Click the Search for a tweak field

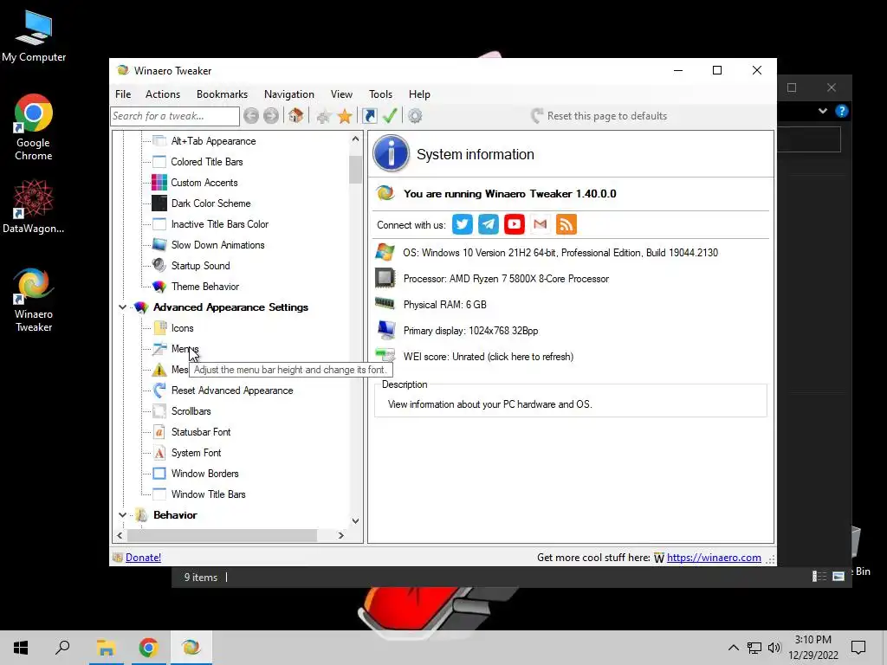tap(175, 116)
